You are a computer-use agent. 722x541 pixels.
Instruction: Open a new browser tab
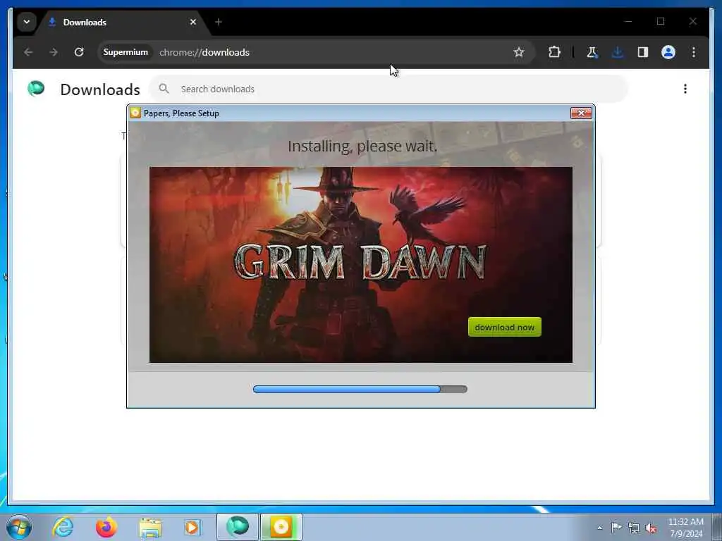point(219,22)
